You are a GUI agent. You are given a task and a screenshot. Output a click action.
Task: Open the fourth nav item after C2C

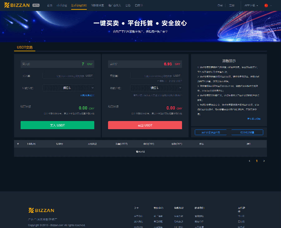click(97, 5)
